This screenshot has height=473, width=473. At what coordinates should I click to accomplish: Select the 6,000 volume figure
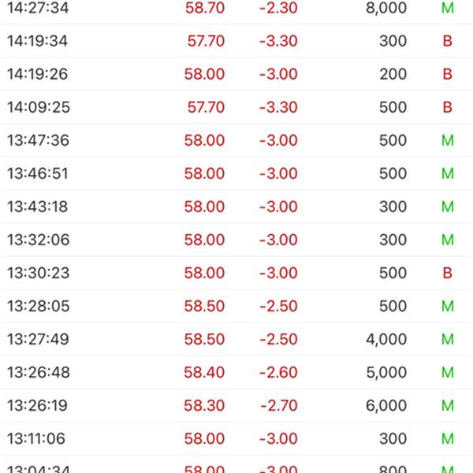(x=386, y=405)
